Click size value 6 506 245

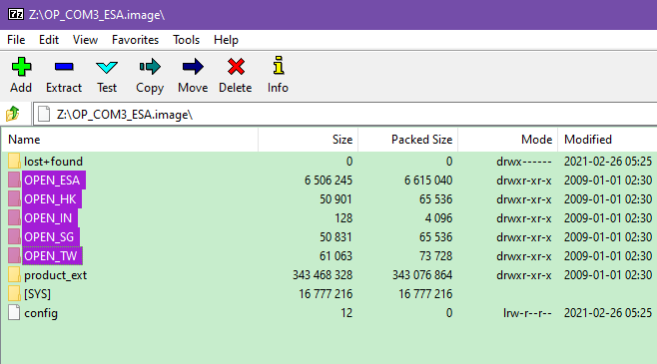(x=328, y=180)
